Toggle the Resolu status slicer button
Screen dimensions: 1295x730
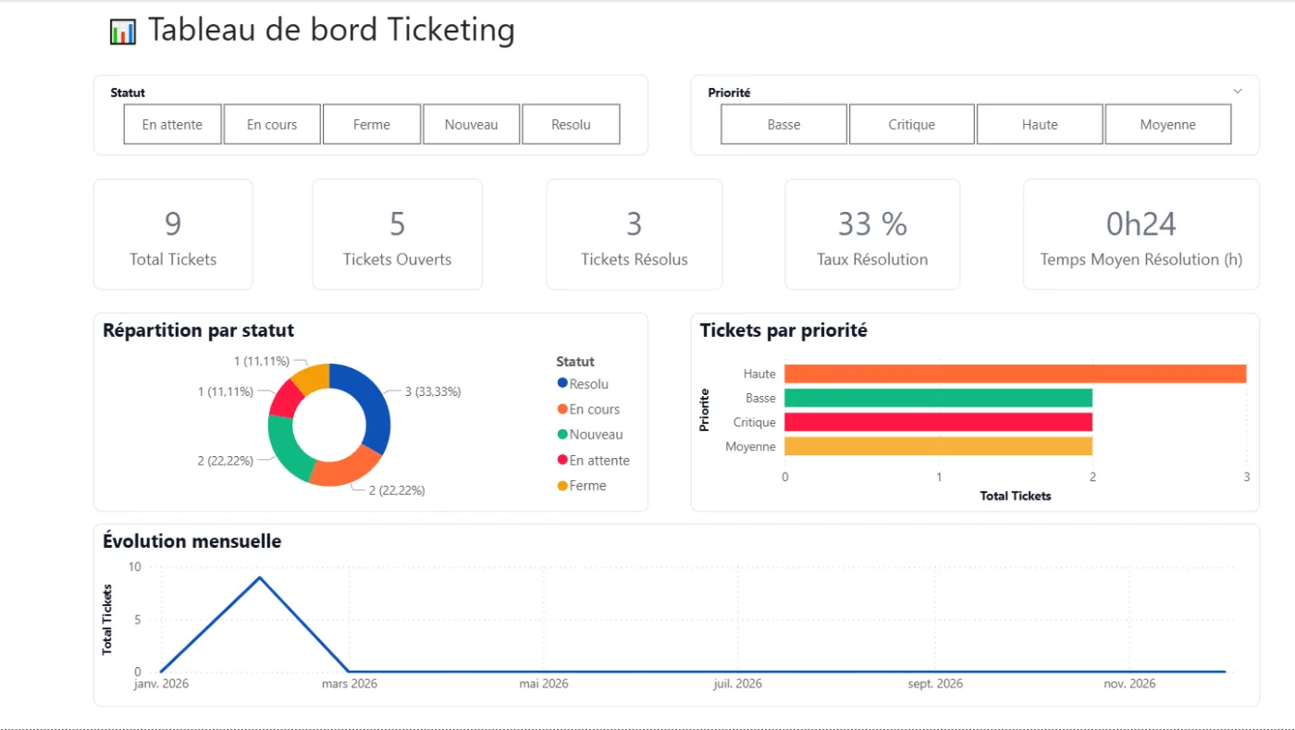pyautogui.click(x=571, y=124)
